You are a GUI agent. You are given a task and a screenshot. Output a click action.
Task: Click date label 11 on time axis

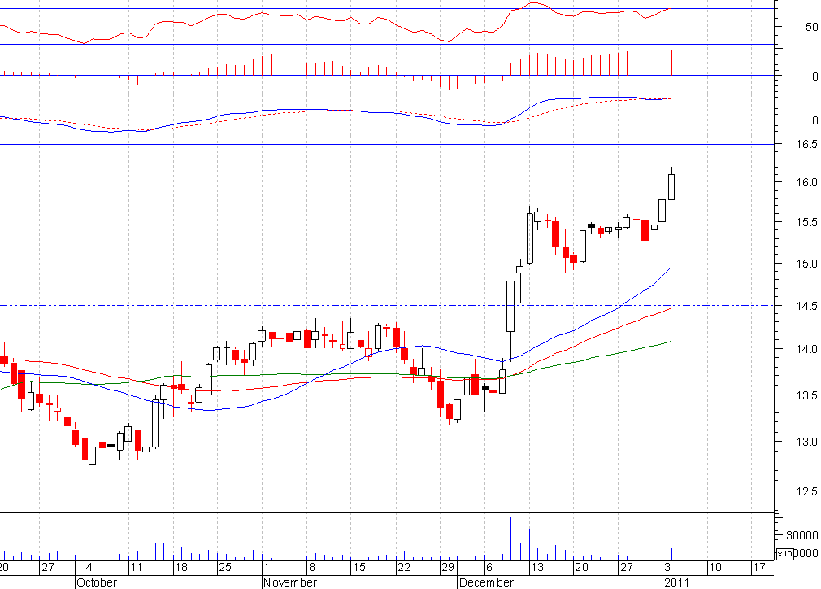coord(136,567)
